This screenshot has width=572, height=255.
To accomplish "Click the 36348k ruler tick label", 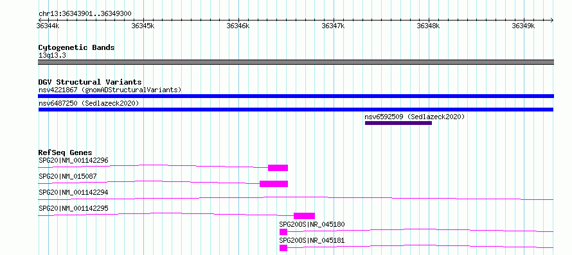I will point(428,26).
